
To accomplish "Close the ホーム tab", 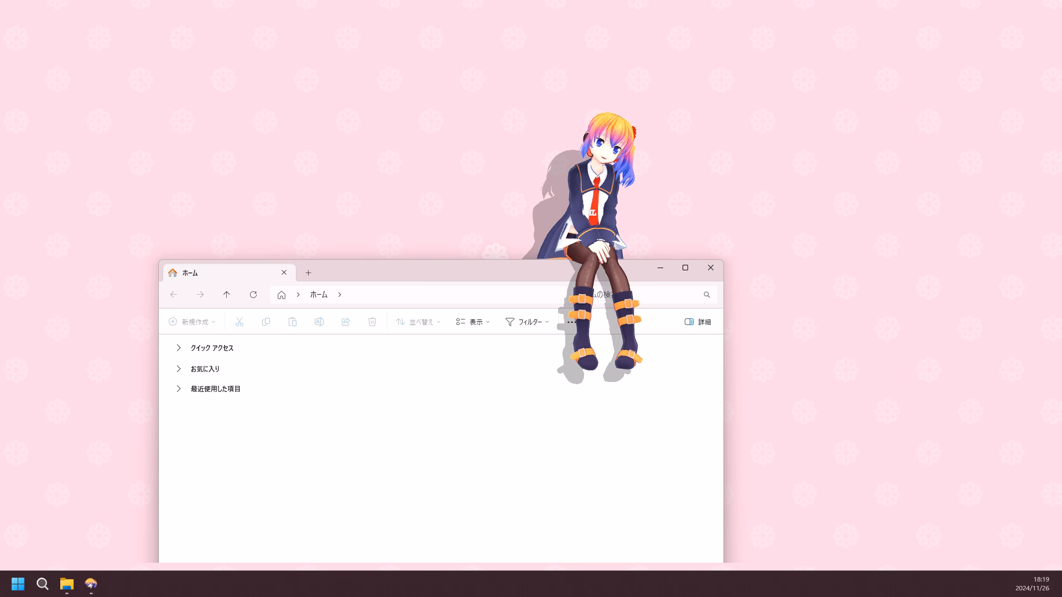I will [284, 273].
